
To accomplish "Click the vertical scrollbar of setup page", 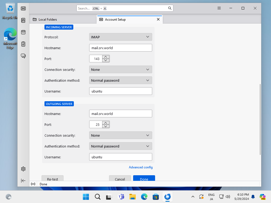I will click(260, 119).
